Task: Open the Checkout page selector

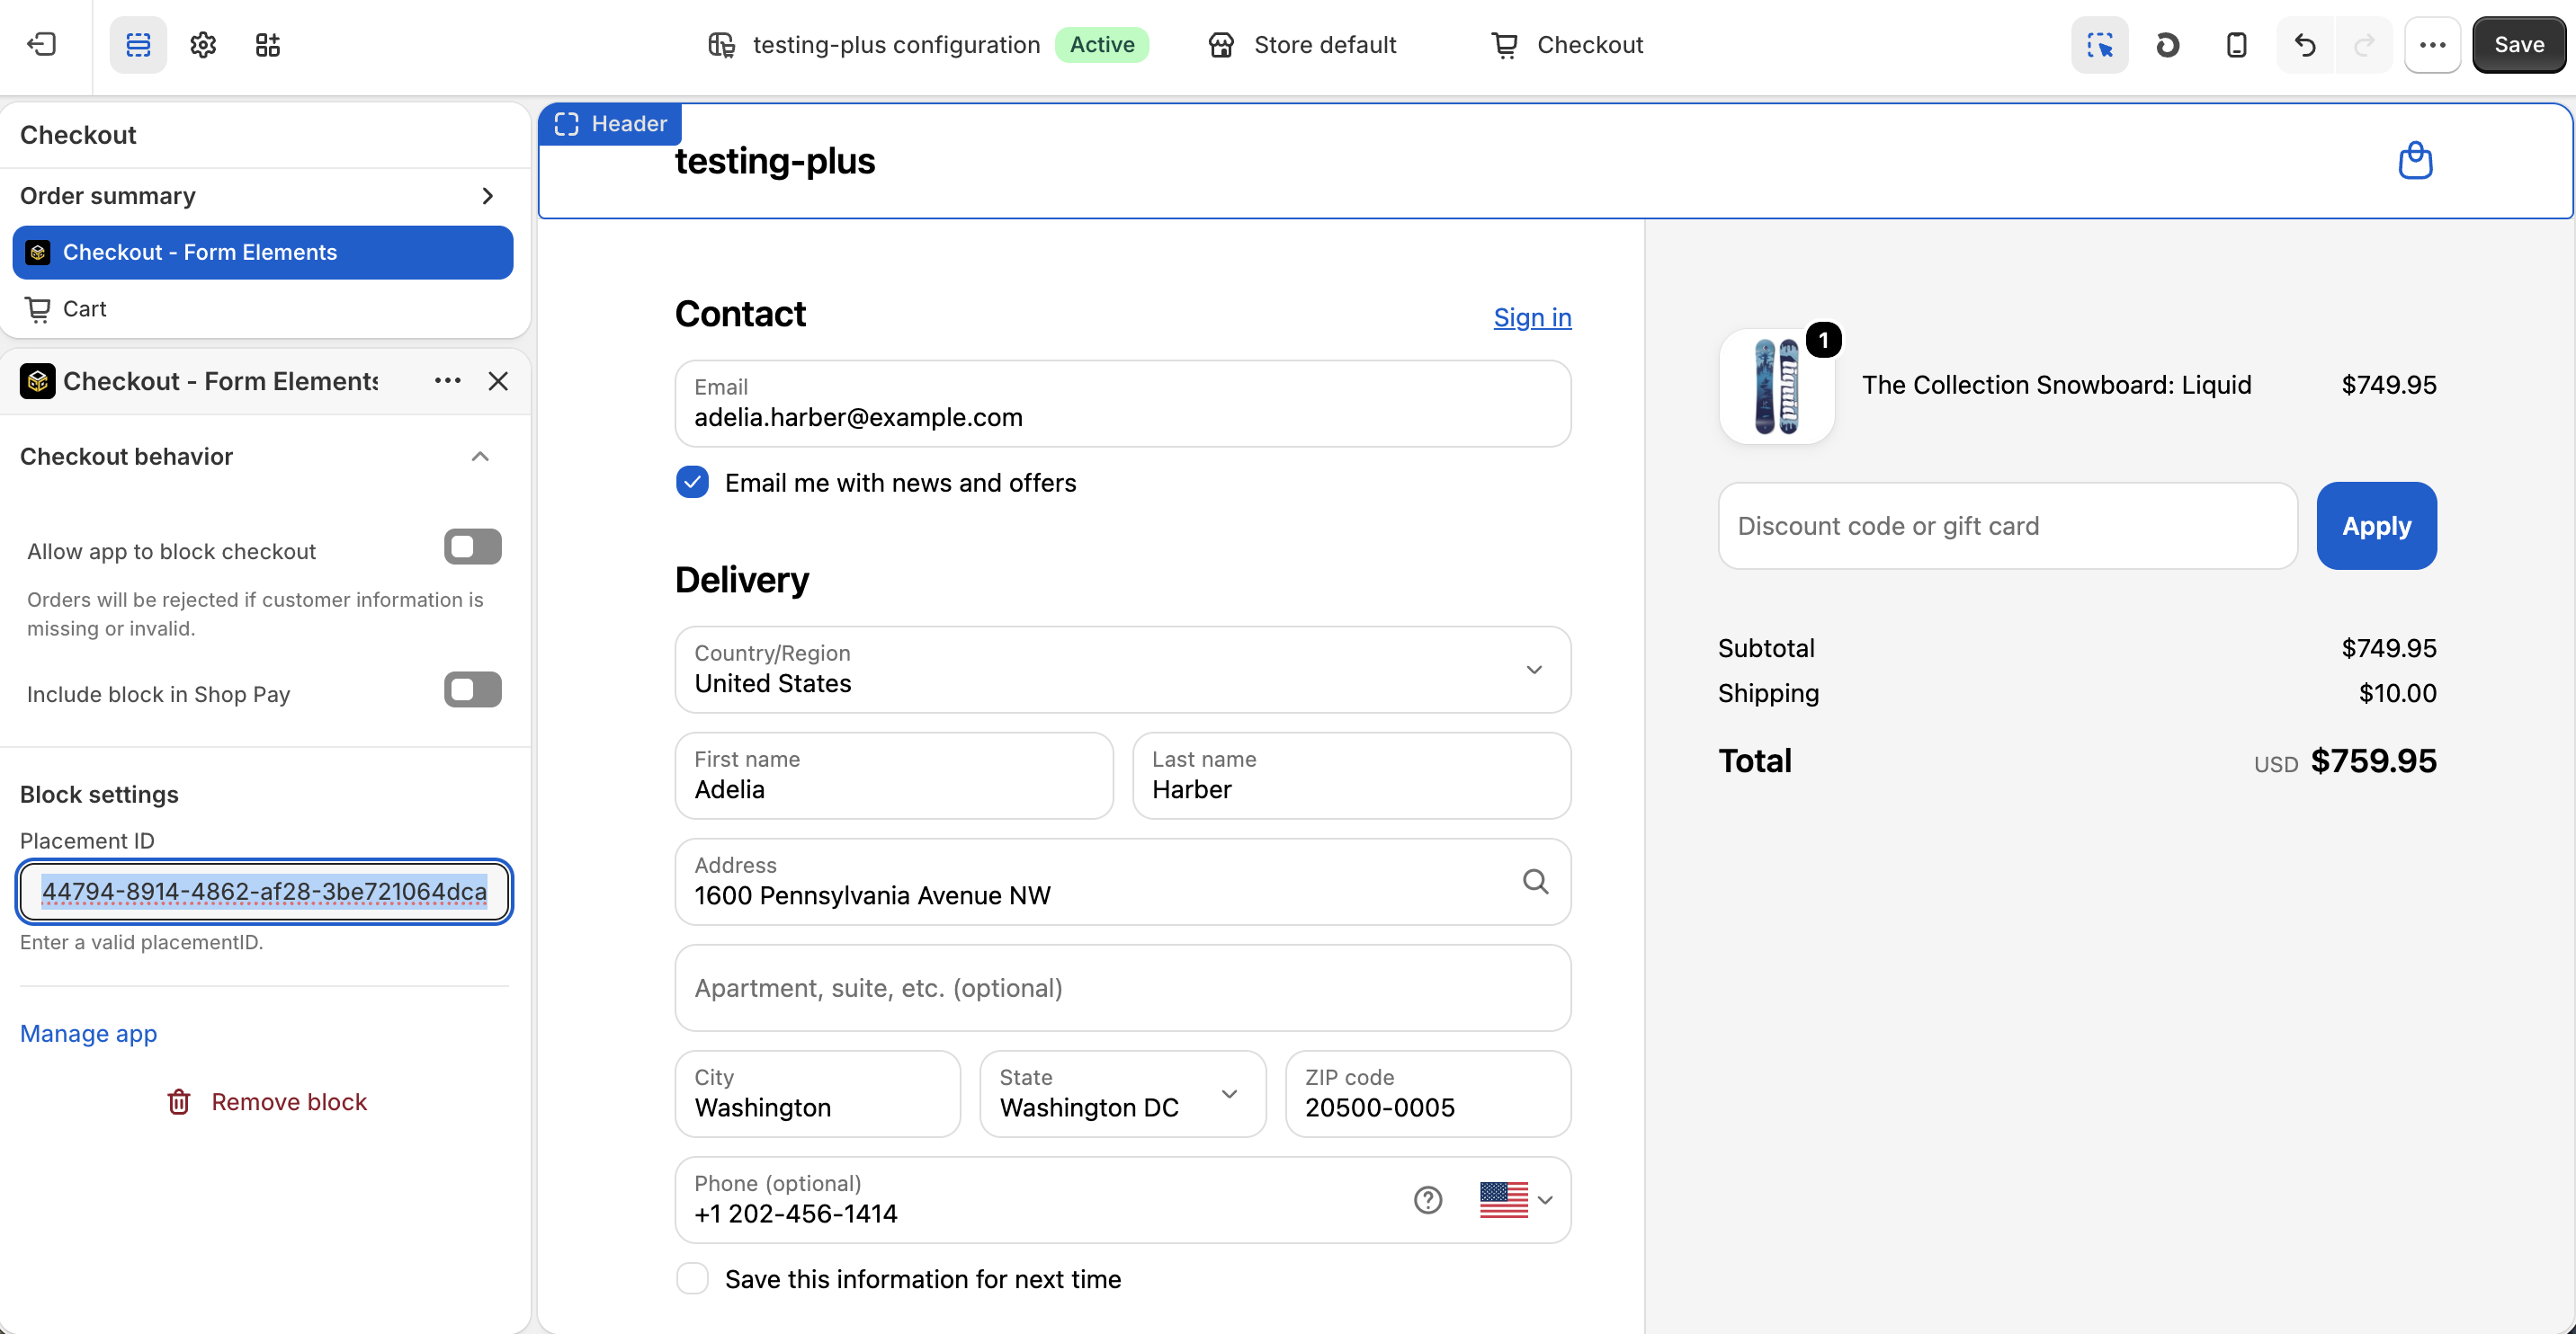Action: point(1567,45)
